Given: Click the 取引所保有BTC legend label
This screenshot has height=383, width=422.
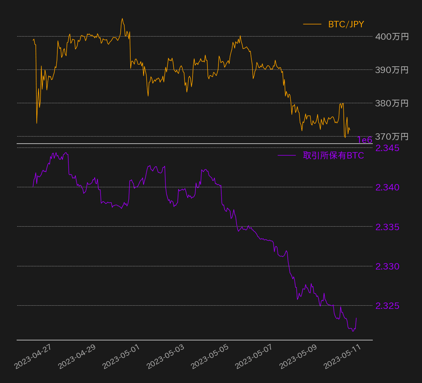Looking at the screenshot, I should coord(333,155).
